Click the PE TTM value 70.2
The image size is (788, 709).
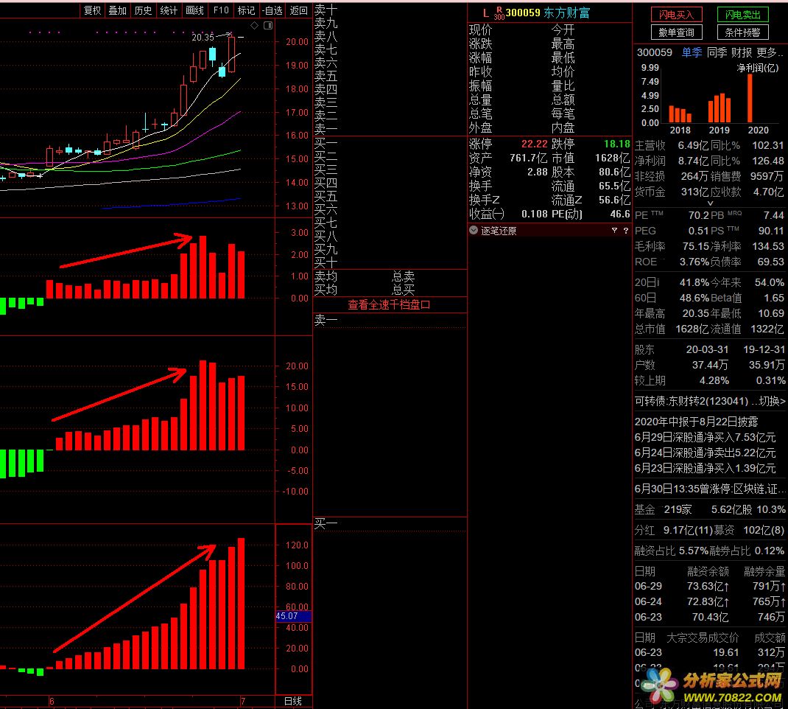click(x=699, y=216)
